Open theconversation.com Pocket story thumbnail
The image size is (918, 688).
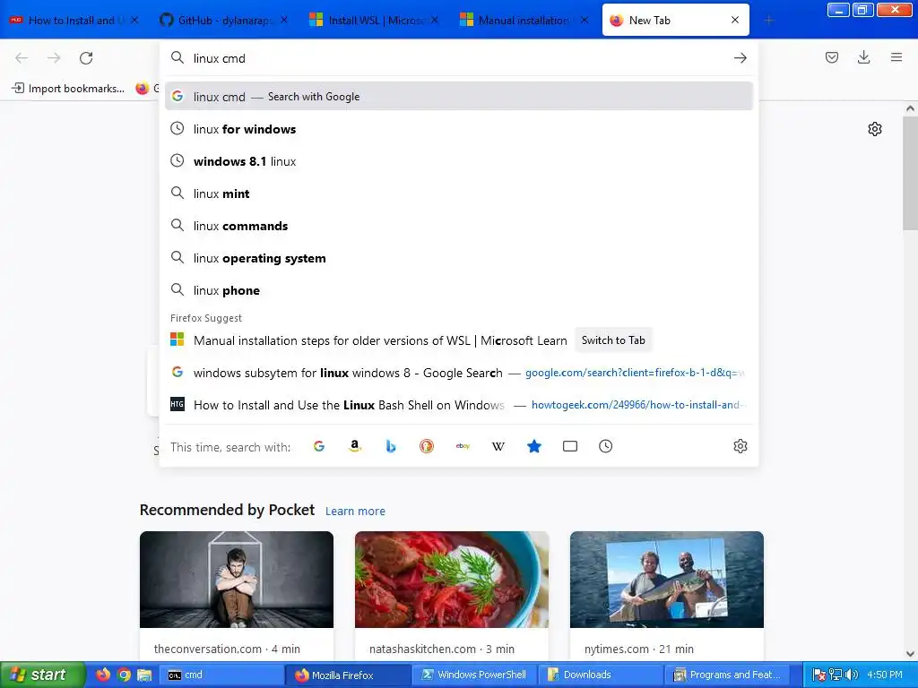pyautogui.click(x=237, y=580)
